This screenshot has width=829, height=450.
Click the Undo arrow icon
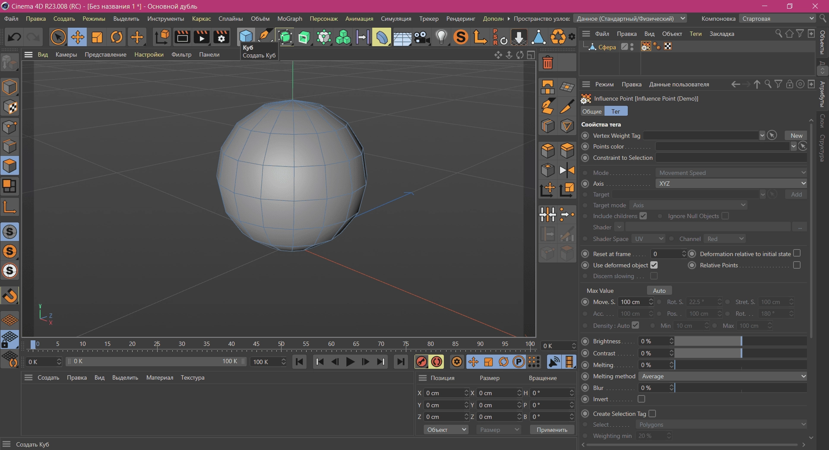[14, 37]
